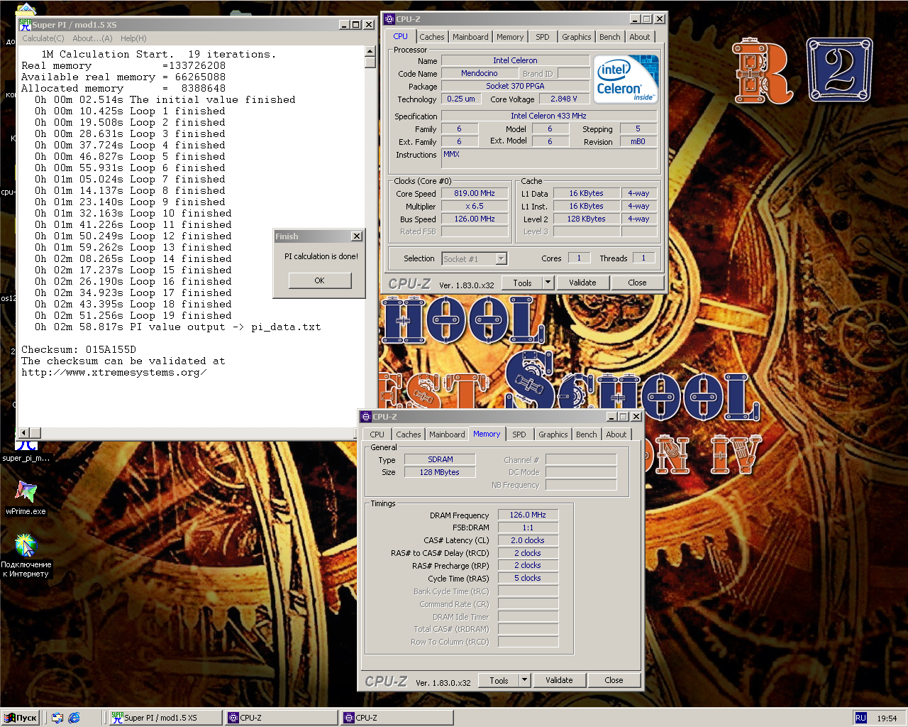Open Calculate(C) menu in Super PI
908x727 pixels.
[43, 38]
